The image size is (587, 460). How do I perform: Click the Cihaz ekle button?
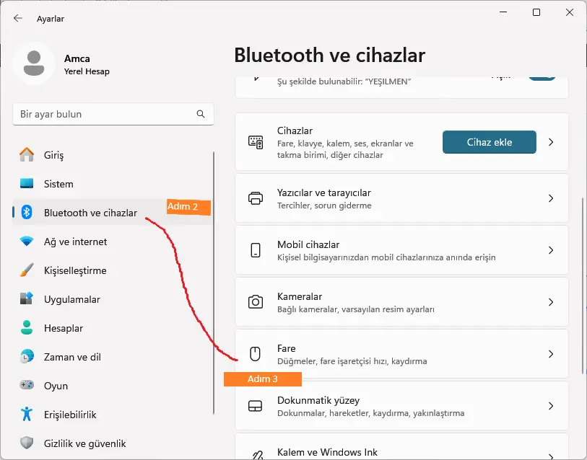tap(490, 142)
